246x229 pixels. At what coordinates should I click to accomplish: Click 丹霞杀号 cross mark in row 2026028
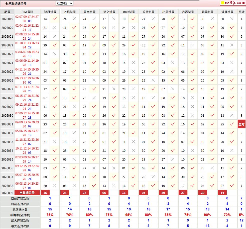(192, 98)
